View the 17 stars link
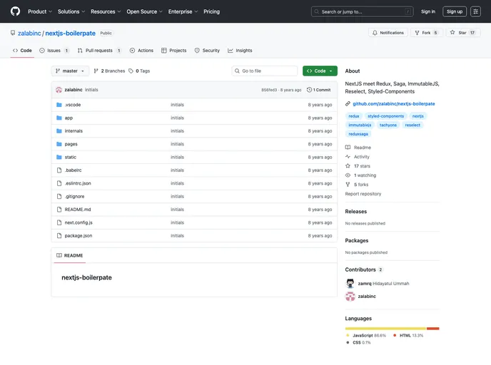Screen dimensions: 491x365 pyautogui.click(x=358, y=166)
